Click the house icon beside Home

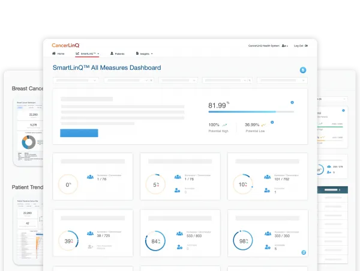click(54, 53)
